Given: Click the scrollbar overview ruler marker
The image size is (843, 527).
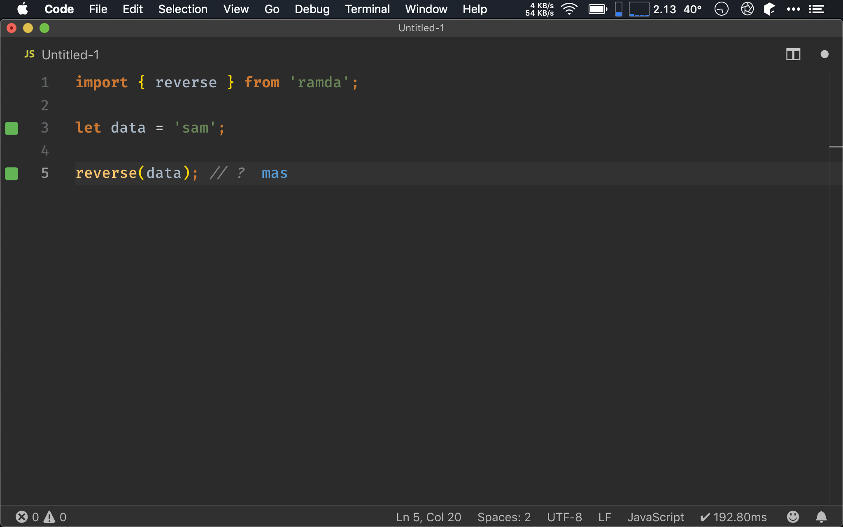Looking at the screenshot, I should [836, 147].
